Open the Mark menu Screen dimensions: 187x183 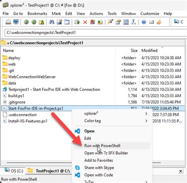coord(56,13)
